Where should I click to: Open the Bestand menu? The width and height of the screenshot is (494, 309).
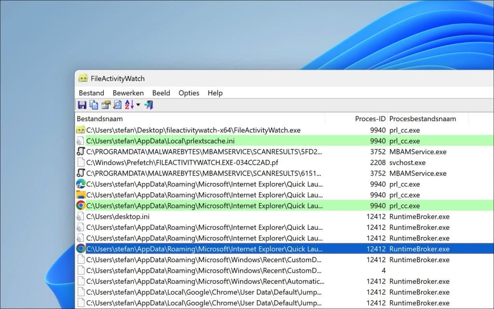click(91, 93)
